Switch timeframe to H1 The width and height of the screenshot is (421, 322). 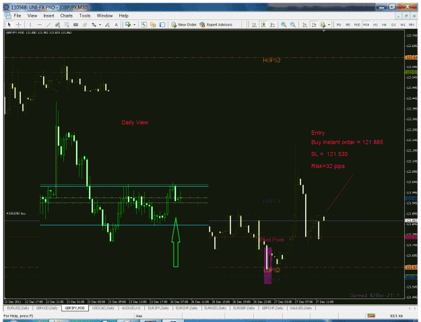coord(375,25)
